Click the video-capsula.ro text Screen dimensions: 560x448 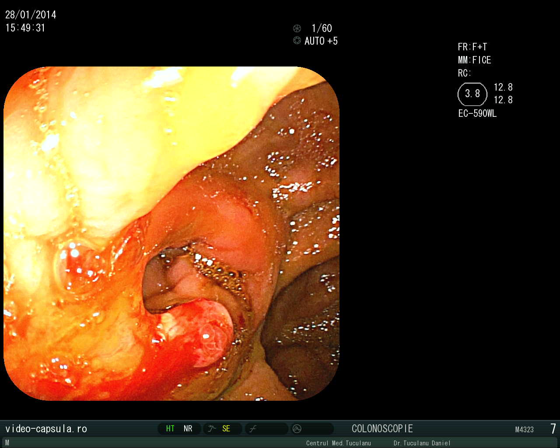[x=46, y=429]
